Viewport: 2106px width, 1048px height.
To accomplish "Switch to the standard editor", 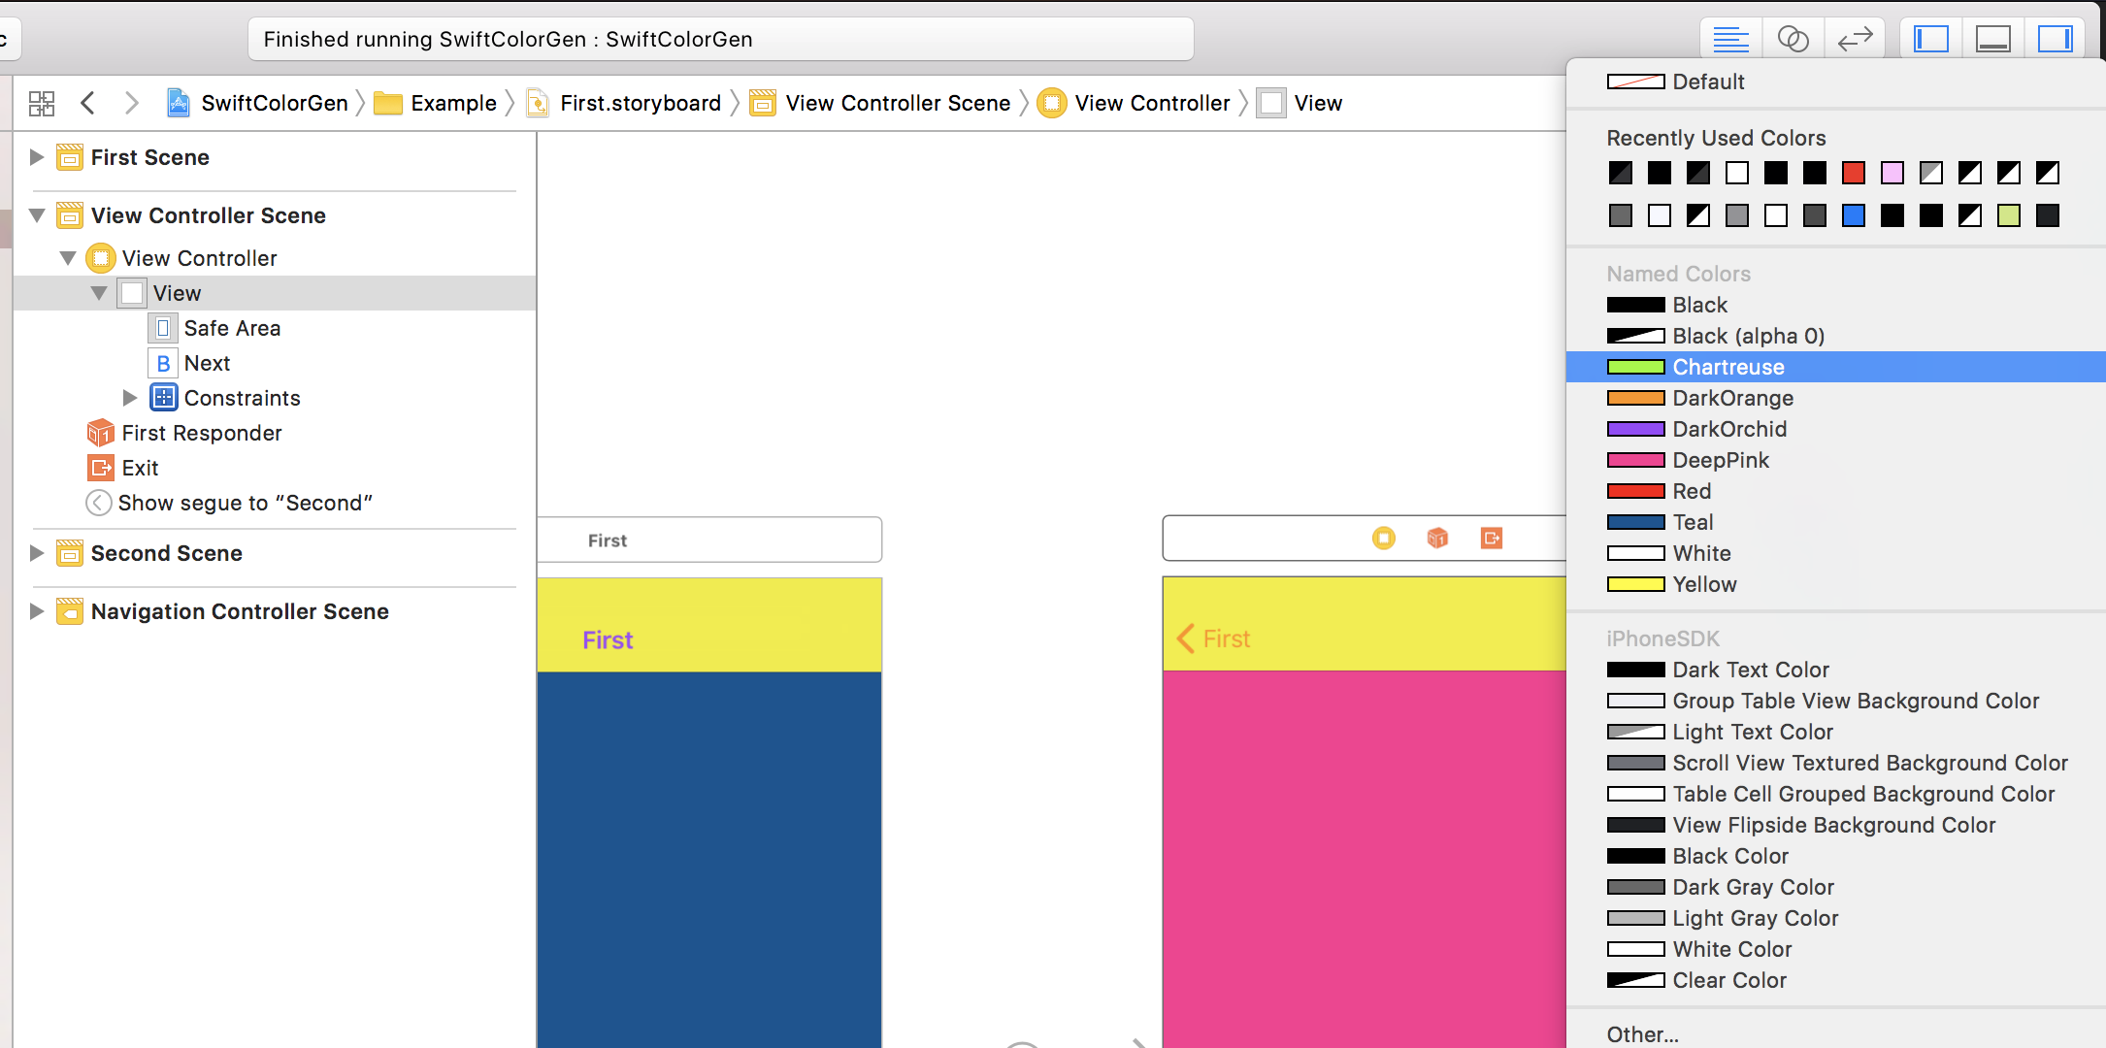I will coord(1730,39).
